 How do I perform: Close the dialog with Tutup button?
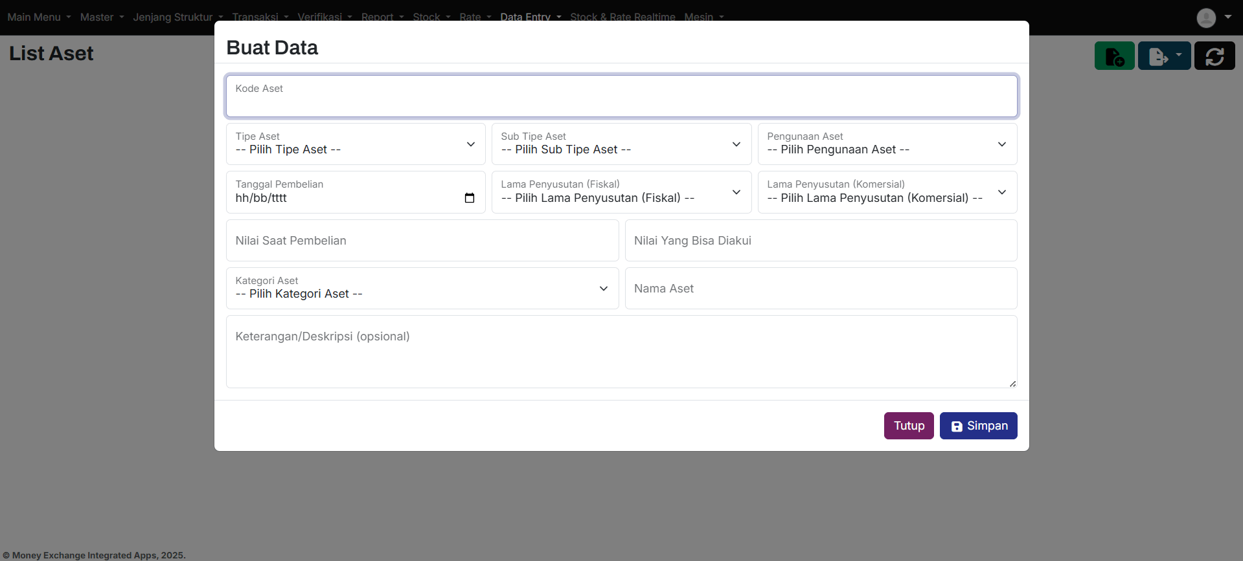click(908, 426)
